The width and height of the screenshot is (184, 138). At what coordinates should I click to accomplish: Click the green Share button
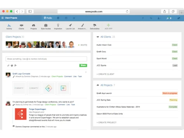point(83,66)
